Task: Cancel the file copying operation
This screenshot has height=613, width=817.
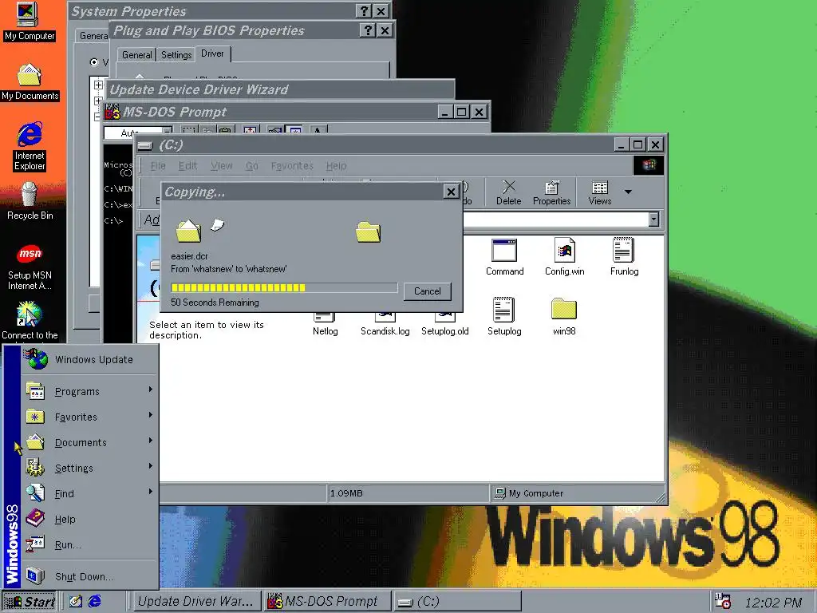Action: (x=428, y=291)
